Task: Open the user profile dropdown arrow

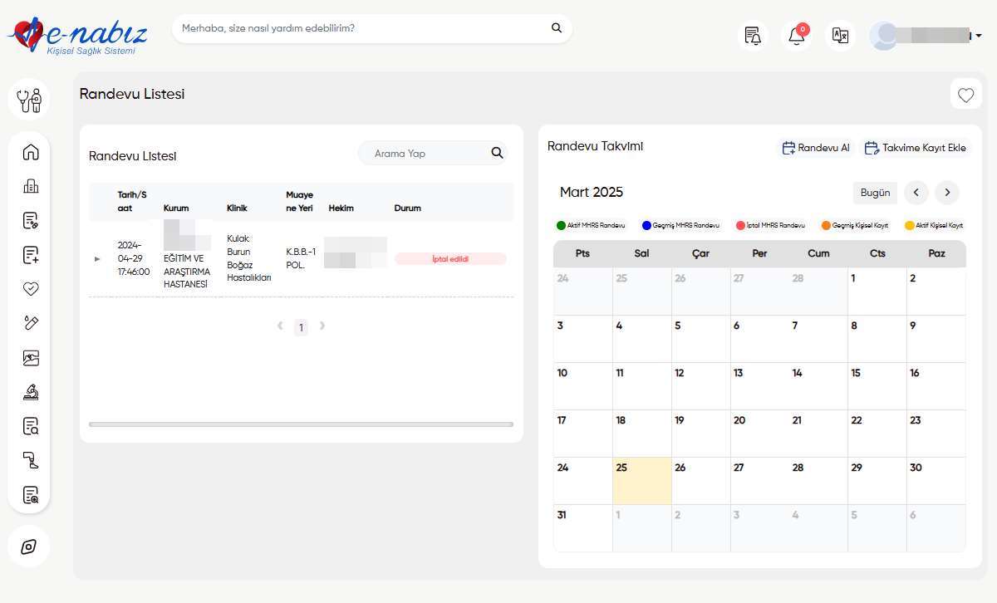Action: click(979, 36)
